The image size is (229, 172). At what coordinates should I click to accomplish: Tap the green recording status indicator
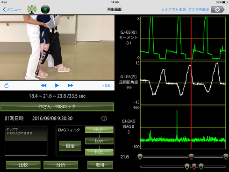(x=45, y=9)
